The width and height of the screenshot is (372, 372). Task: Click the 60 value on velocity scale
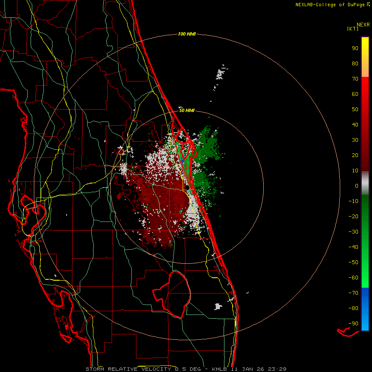tap(355, 94)
